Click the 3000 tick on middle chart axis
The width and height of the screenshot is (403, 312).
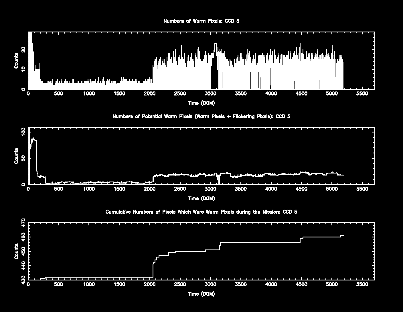click(x=210, y=189)
